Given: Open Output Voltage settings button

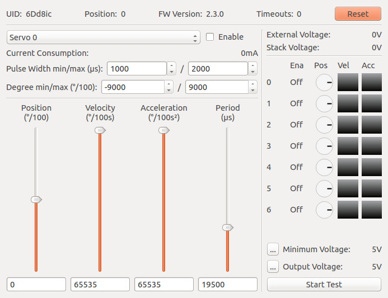Looking at the screenshot, I should click(273, 267).
